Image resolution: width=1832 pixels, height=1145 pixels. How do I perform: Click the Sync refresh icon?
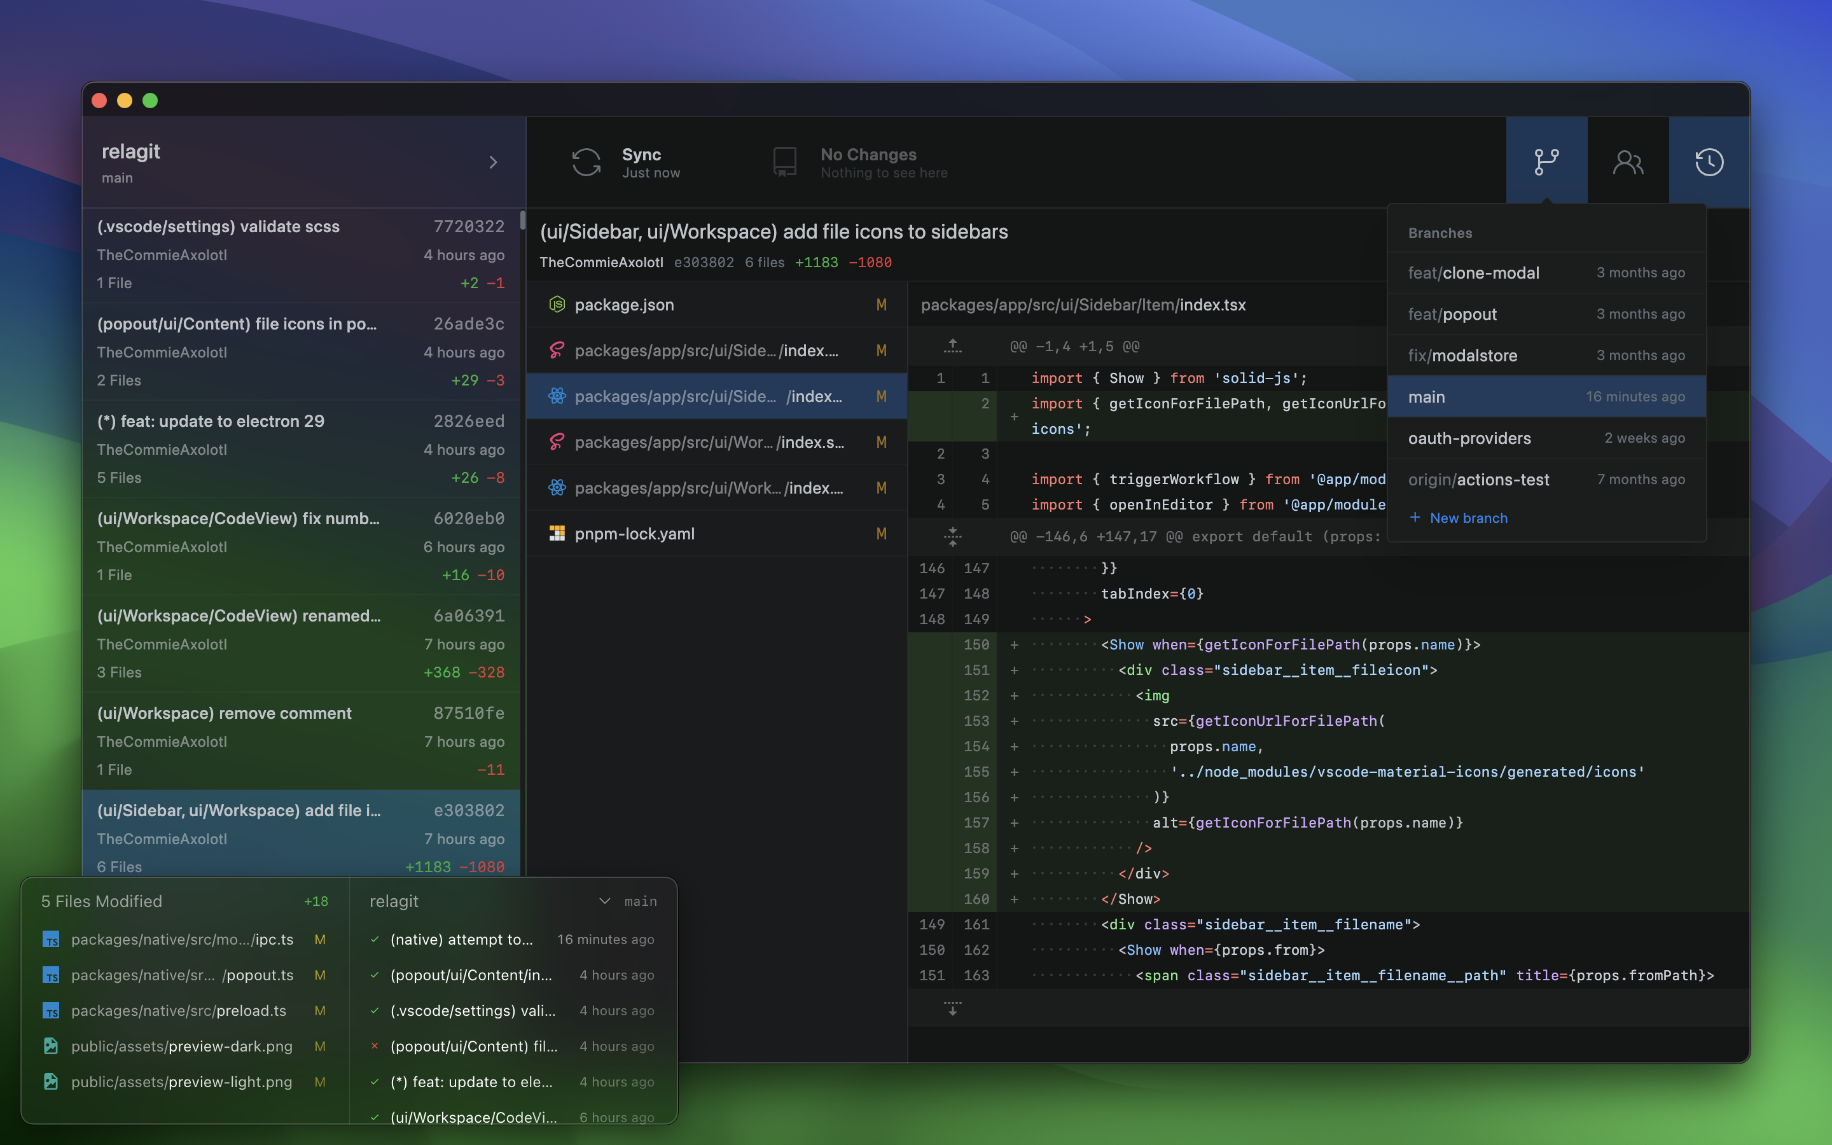pyautogui.click(x=586, y=162)
